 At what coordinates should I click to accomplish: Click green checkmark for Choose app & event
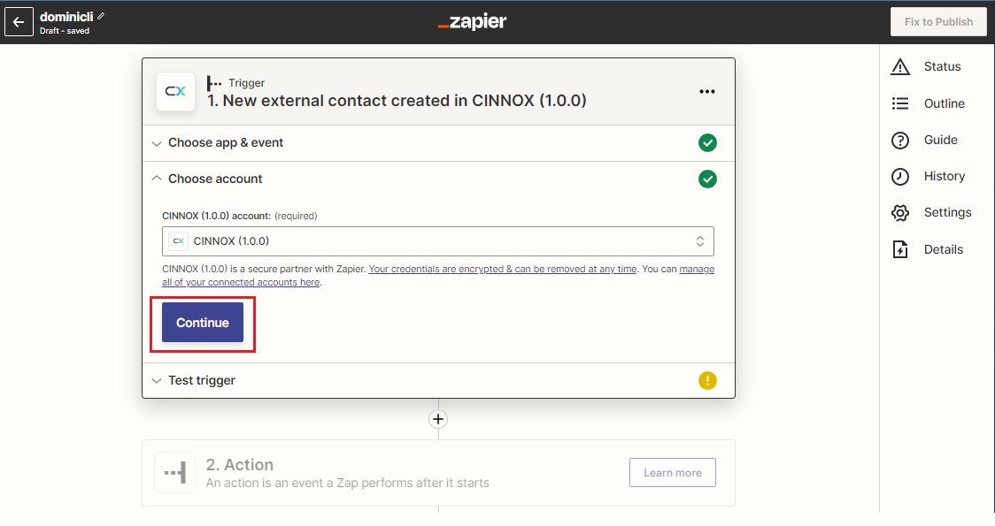pos(707,143)
